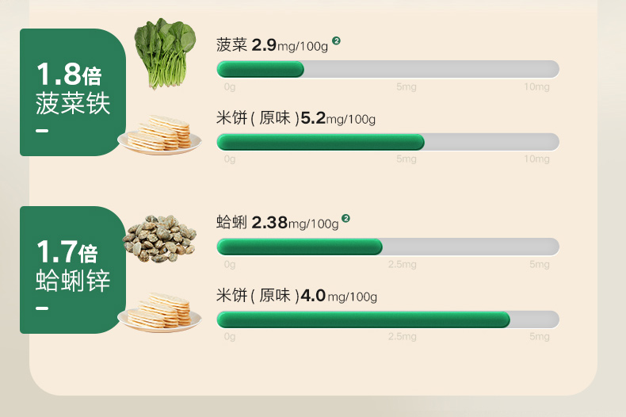Click the 蛤蜊 2.38mg/100g label text
Image resolution: width=626 pixels, height=417 pixels.
pyautogui.click(x=277, y=223)
